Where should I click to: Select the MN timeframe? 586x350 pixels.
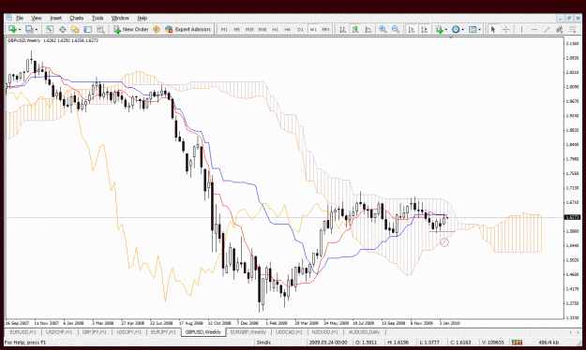pyautogui.click(x=325, y=29)
